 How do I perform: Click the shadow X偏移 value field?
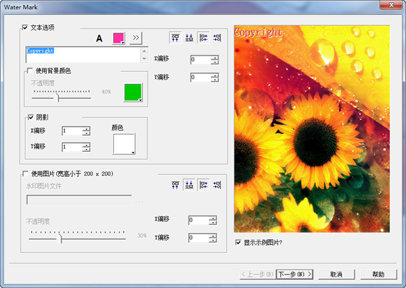coord(72,131)
